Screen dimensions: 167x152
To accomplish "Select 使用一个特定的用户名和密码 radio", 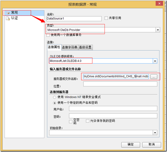I will coord(54,103).
